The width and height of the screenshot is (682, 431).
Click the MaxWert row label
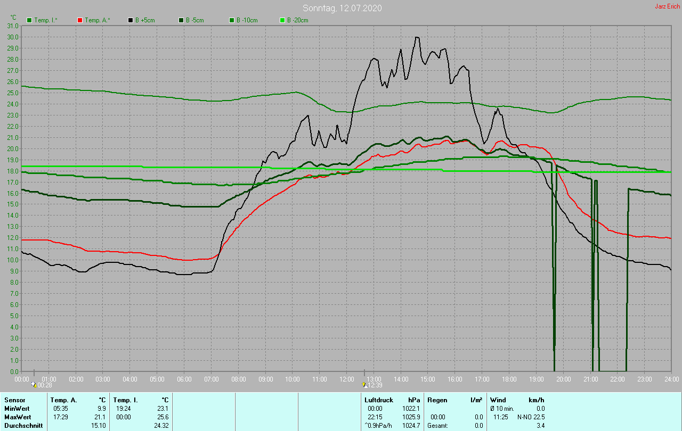click(17, 417)
